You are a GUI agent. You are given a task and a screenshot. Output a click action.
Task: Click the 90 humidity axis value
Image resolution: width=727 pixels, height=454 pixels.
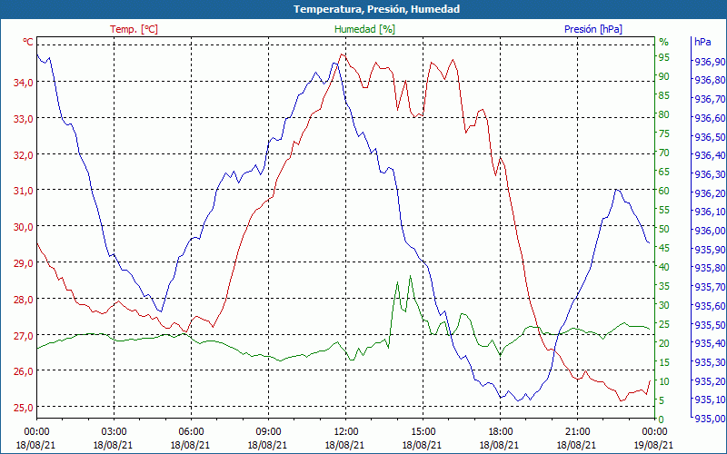coord(664,76)
